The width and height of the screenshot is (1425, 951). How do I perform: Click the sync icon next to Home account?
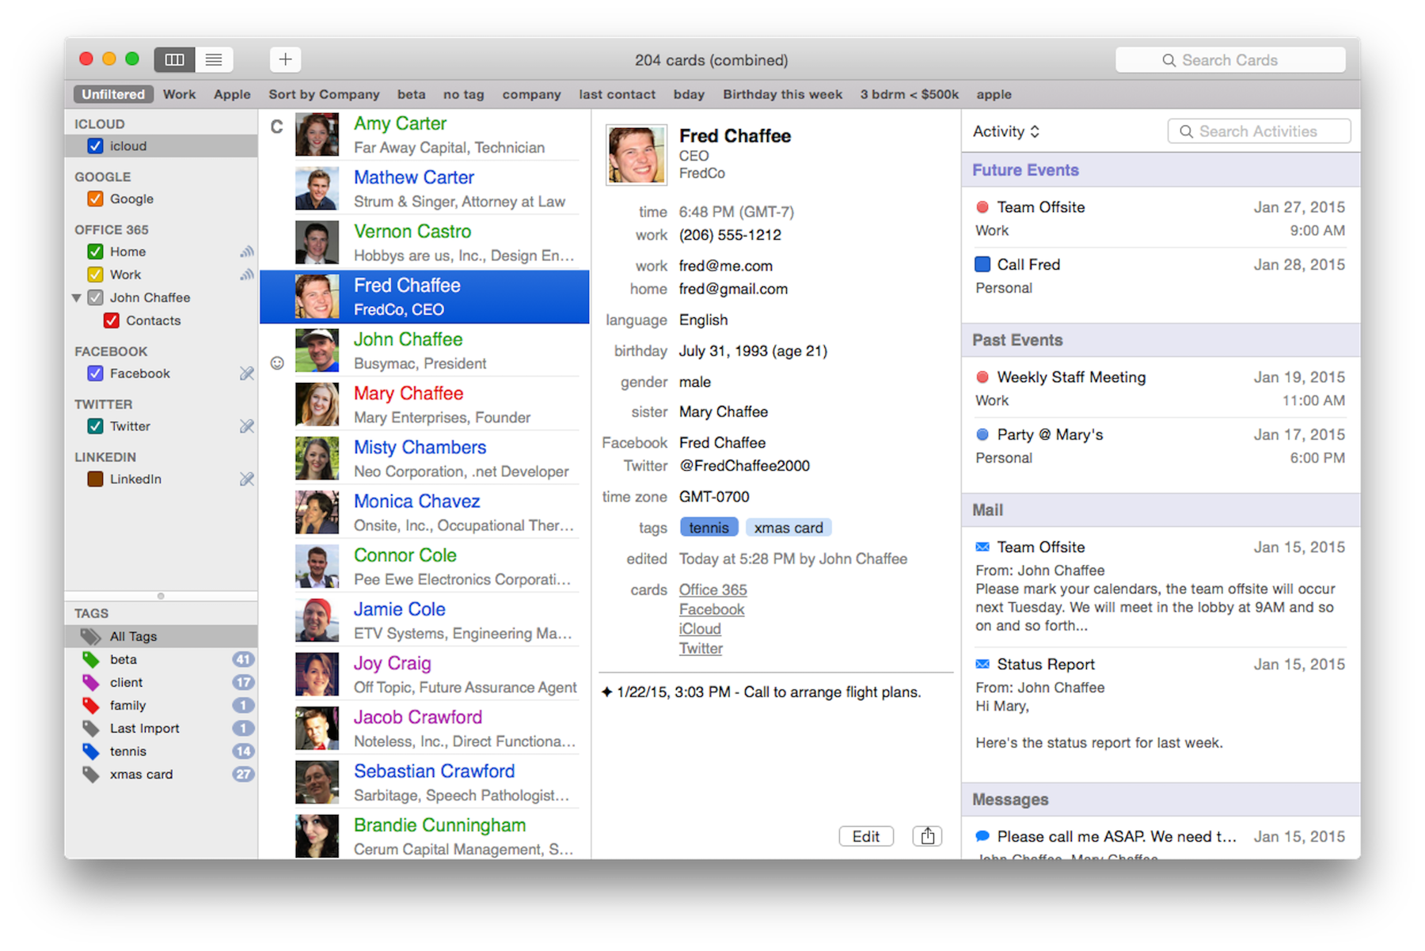[247, 251]
